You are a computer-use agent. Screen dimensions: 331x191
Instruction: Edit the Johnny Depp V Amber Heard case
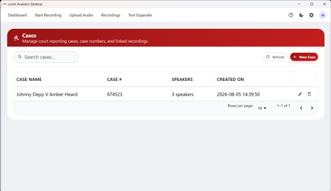[300, 94]
